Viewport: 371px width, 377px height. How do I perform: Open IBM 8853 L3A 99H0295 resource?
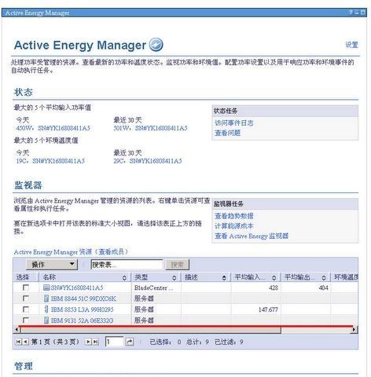[x=83, y=309]
